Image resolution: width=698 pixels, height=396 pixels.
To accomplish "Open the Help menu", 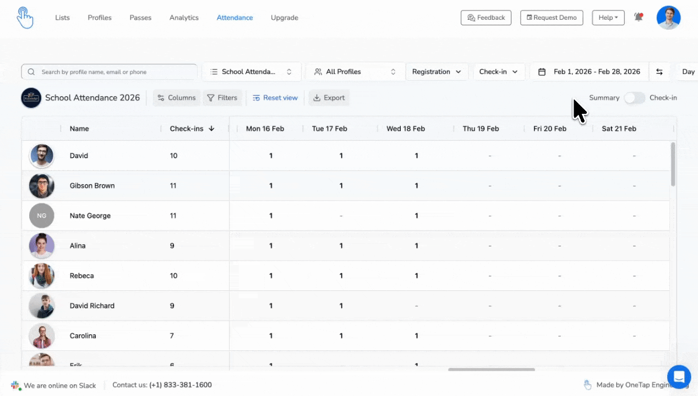I will pos(608,18).
